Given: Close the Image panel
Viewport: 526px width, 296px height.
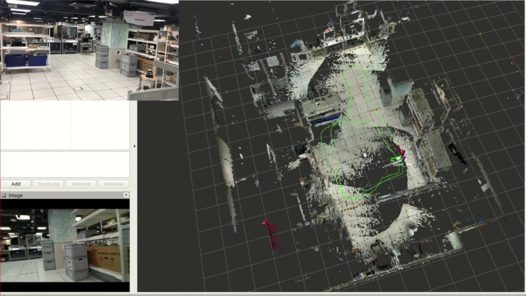Looking at the screenshot, I should click(126, 195).
